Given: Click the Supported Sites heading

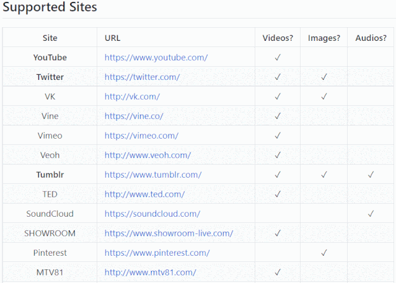Looking at the screenshot, I should click(x=50, y=7).
